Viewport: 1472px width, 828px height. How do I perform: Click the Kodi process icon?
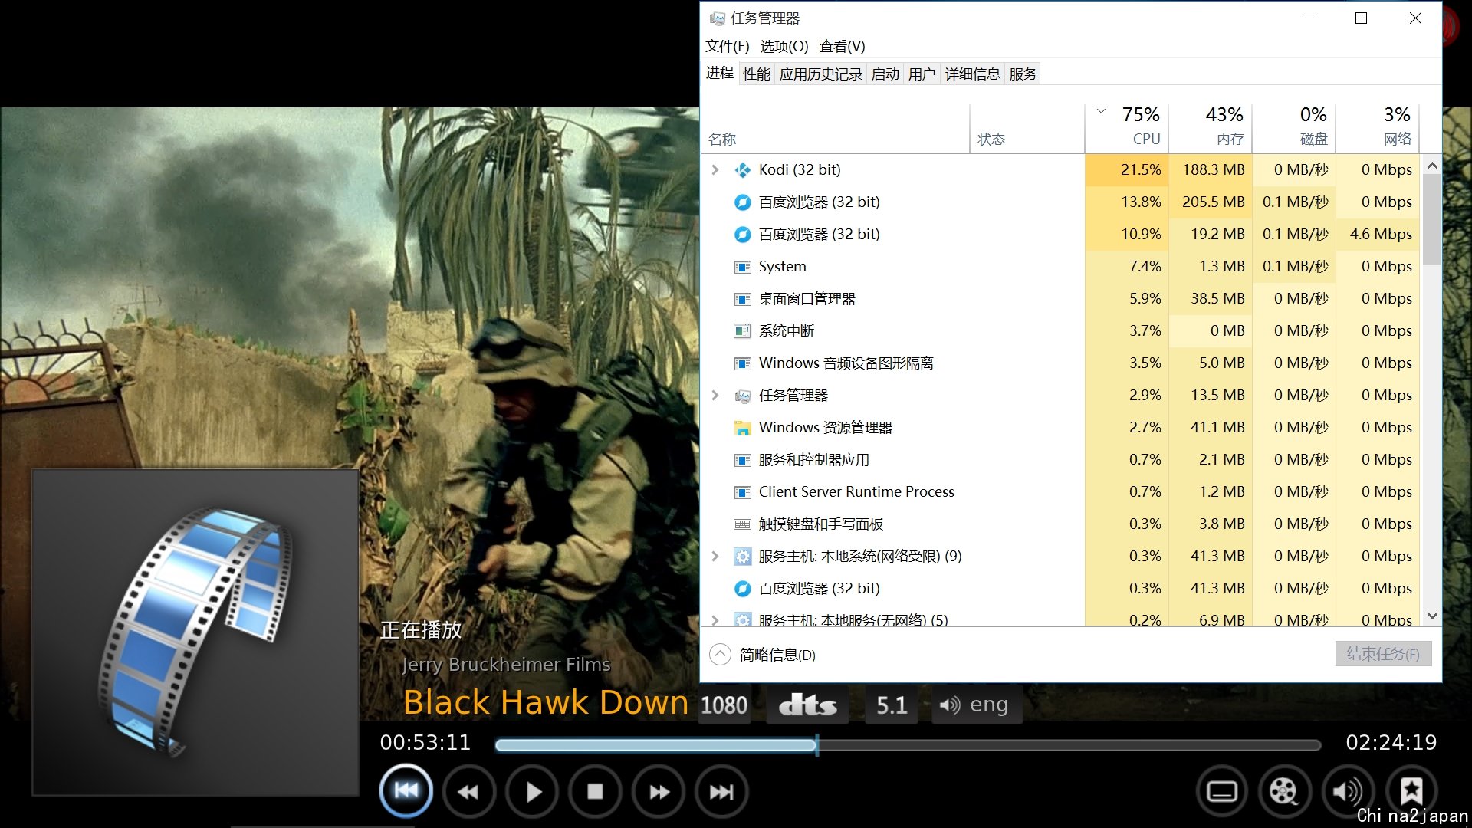click(x=742, y=169)
